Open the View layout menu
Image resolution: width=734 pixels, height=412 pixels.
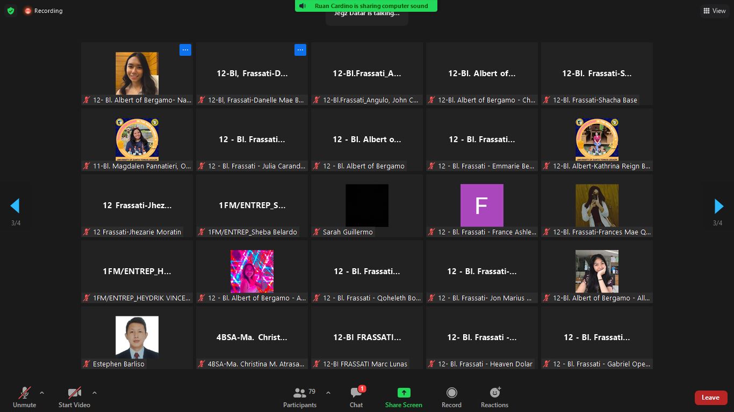pyautogui.click(x=714, y=11)
